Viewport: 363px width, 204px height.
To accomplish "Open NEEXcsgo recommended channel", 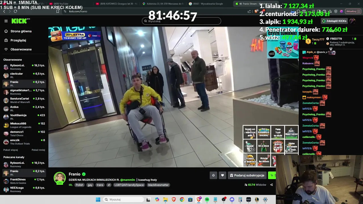I will click(24, 189).
